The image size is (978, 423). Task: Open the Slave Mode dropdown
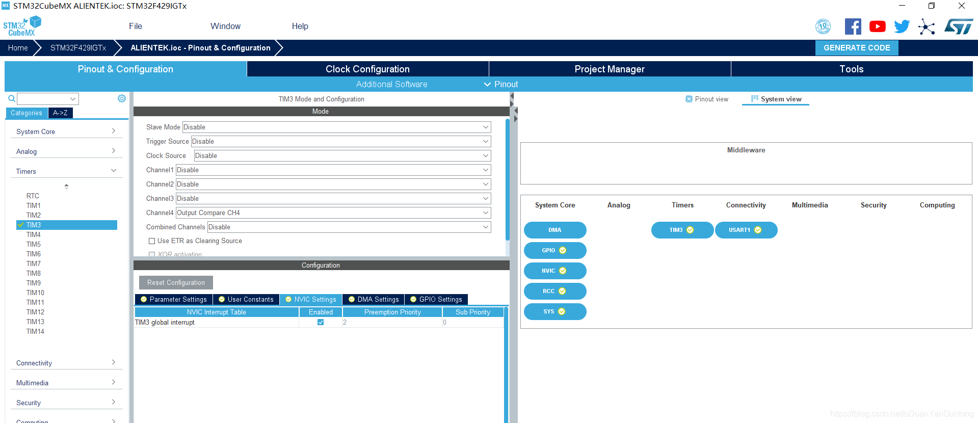[336, 127]
